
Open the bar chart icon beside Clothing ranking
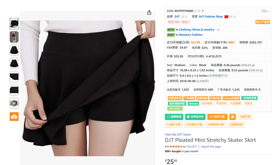point(218,29)
